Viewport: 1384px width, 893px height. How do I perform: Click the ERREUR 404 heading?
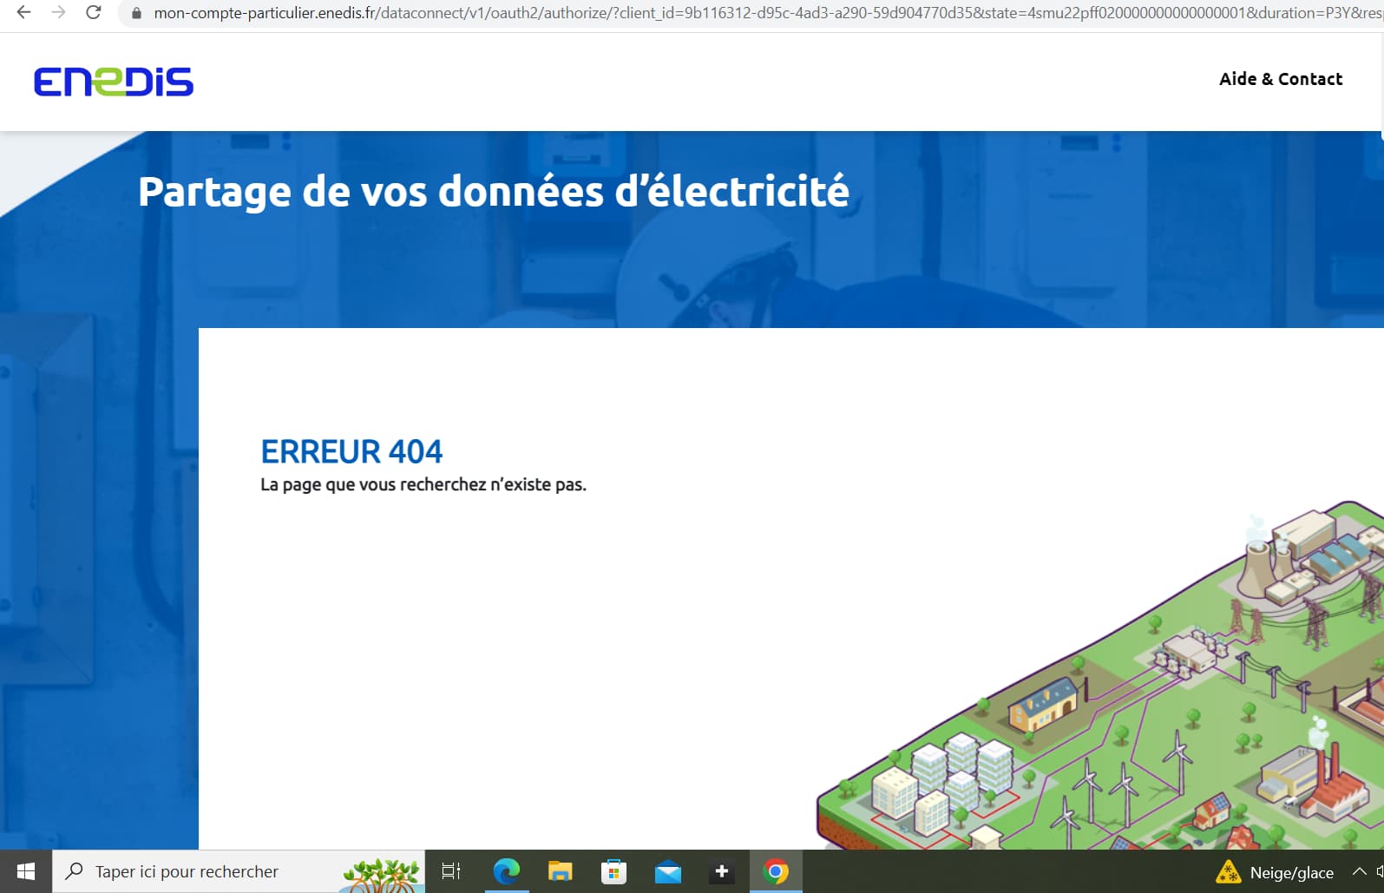pos(351,451)
